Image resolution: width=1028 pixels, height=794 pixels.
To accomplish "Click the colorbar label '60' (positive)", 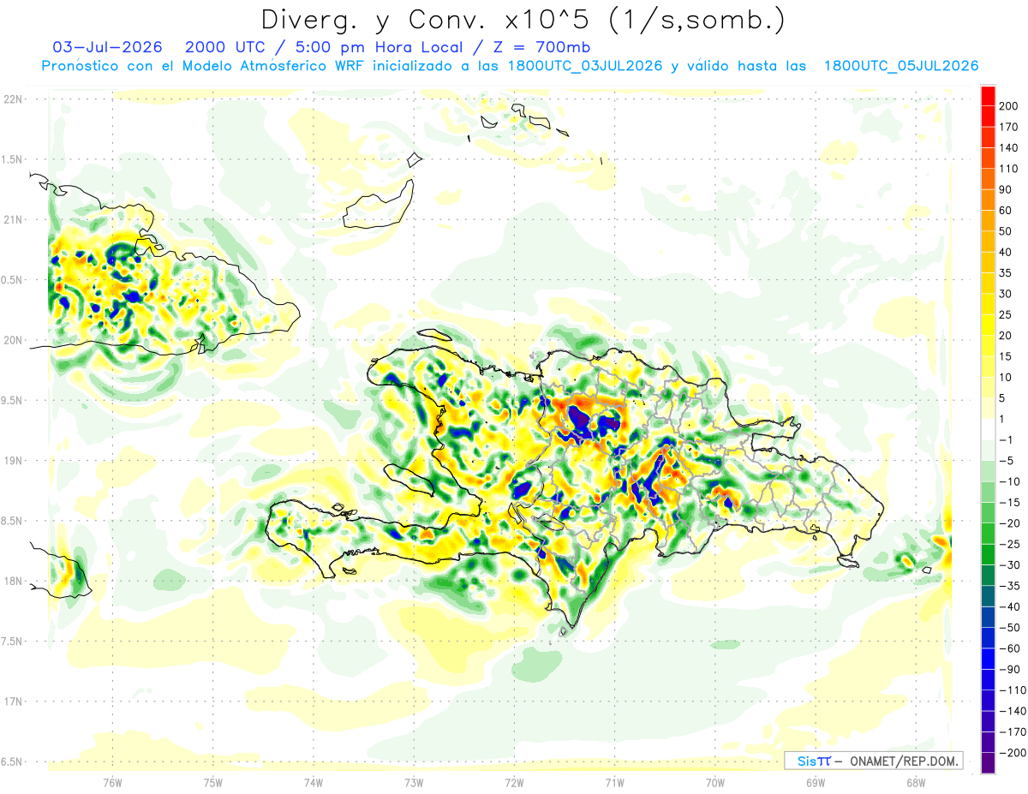I will pos(1005,211).
